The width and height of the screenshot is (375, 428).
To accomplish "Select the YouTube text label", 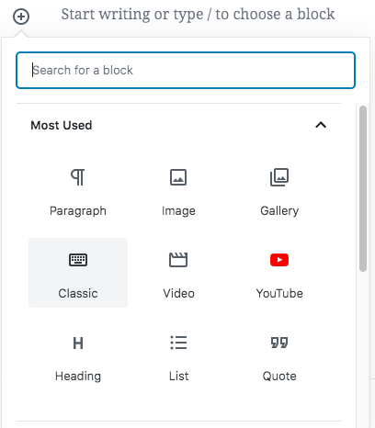I will pyautogui.click(x=279, y=293).
